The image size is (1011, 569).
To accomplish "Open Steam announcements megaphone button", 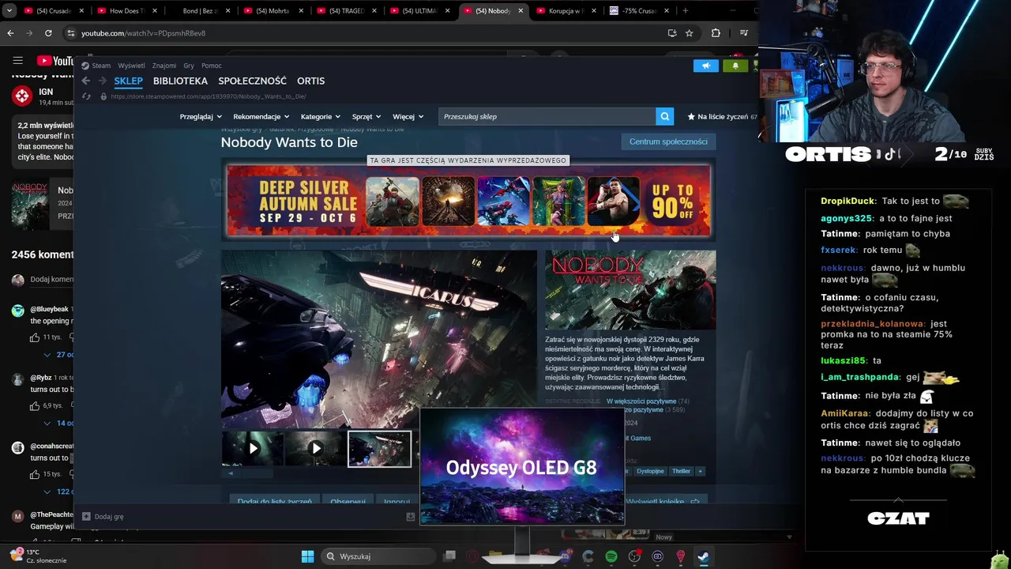I will click(x=706, y=66).
